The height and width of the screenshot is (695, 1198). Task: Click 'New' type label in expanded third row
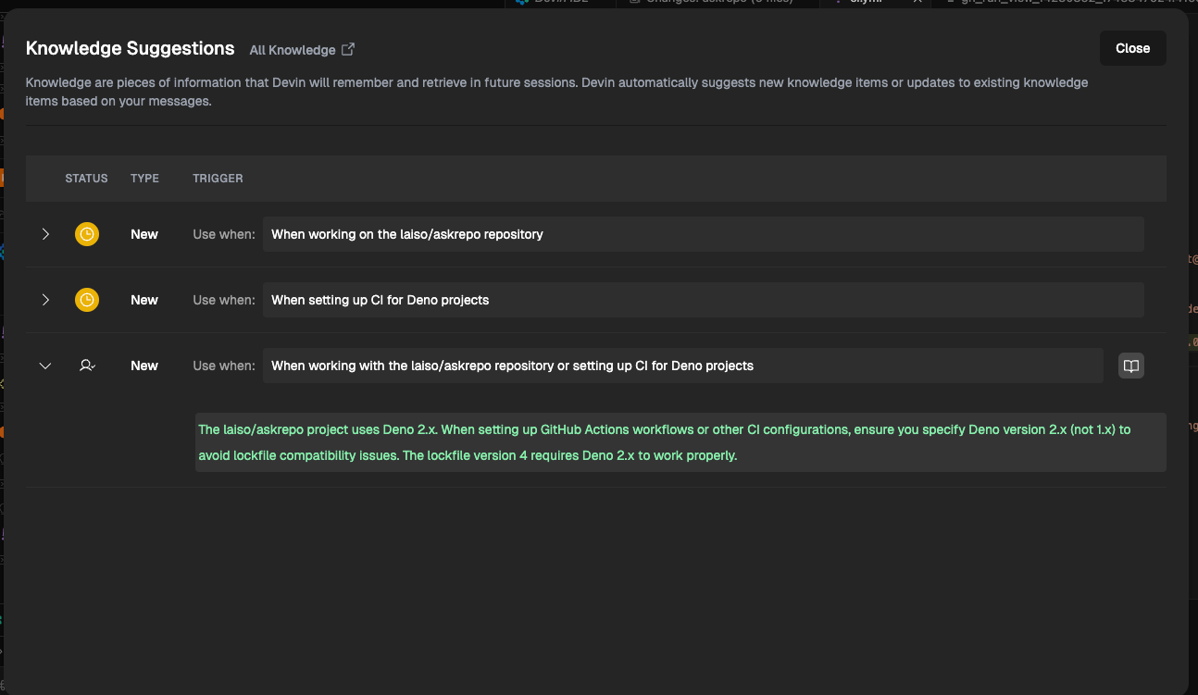(144, 366)
